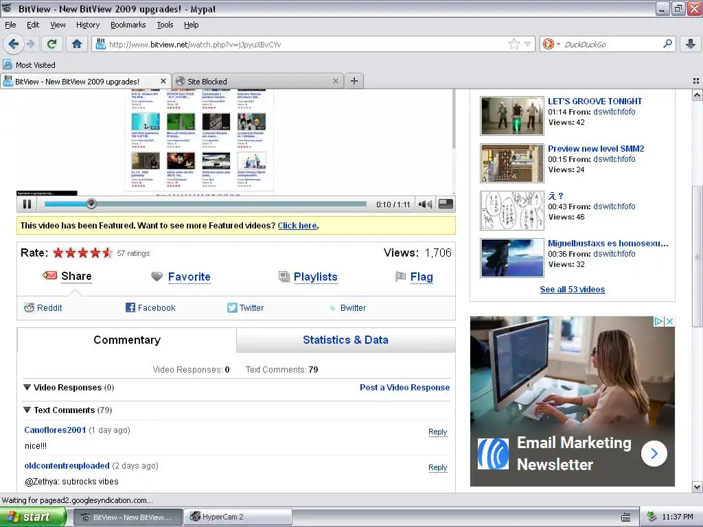Image resolution: width=703 pixels, height=527 pixels.
Task: Go to the Home page icon
Action: coord(77,44)
